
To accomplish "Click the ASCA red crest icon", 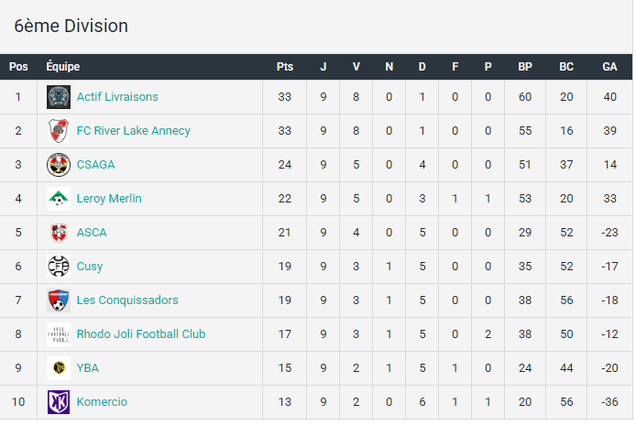I will (x=59, y=233).
